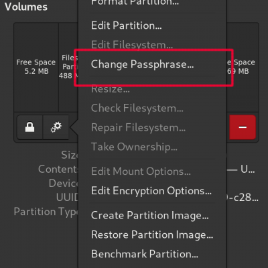
Task: Select the Free Space 5.2 MB volume block
Action: tap(36, 67)
